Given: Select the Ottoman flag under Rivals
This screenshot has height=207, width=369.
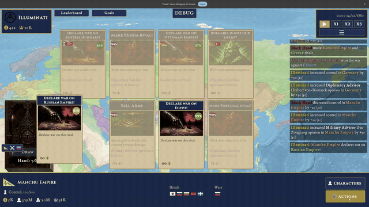Looking at the screenshot, I should pos(194,194).
